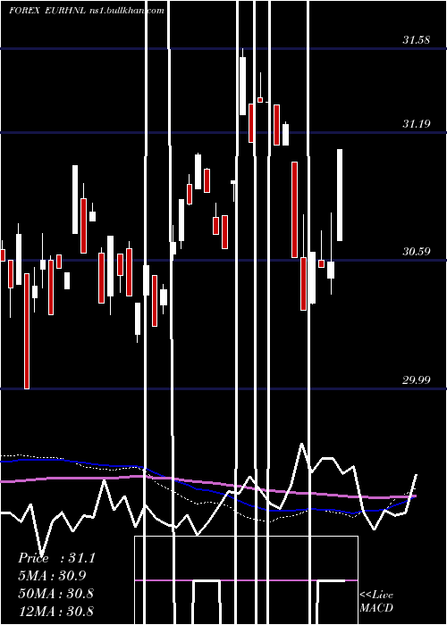Screen dimensions: 447x625
Task: Click the 30.59 price level label
Action: (x=417, y=252)
